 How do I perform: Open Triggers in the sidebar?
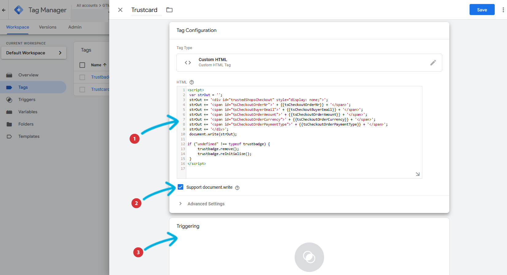coord(33,99)
